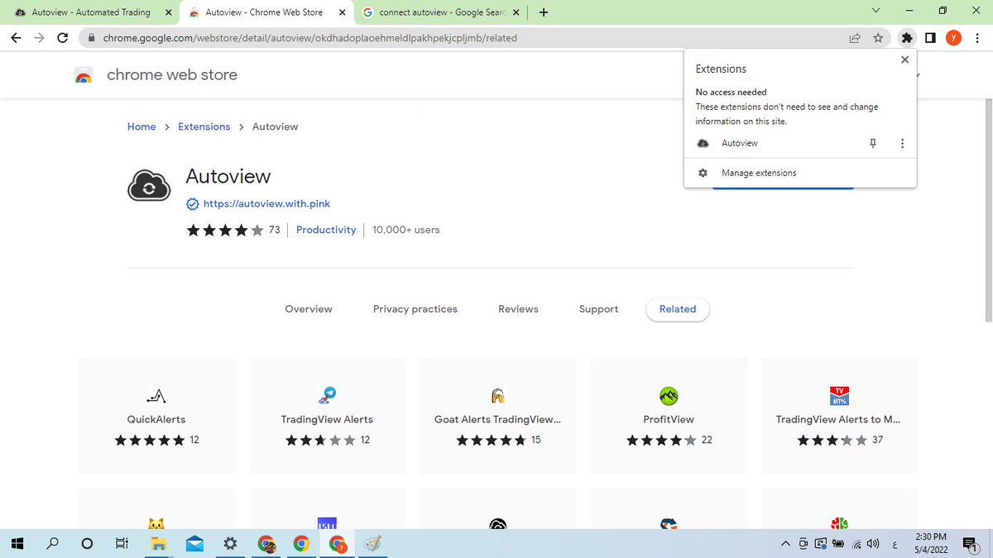Viewport: 993px width, 558px height.
Task: Open the Wi-Fi network tray icon
Action: coord(856,544)
